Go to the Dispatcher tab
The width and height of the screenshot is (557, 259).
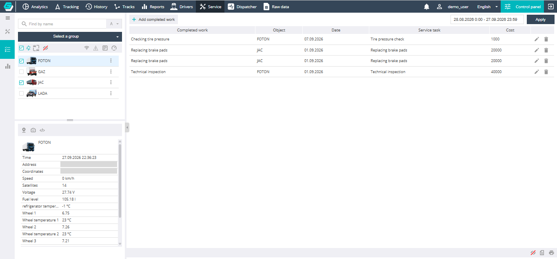coord(242,7)
